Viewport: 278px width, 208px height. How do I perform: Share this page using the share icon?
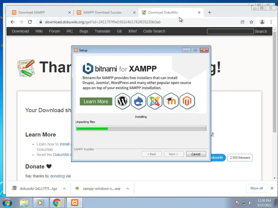click(242, 22)
